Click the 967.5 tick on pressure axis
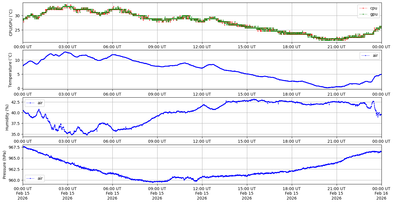Image resolution: width=393 pixels, height=203 pixels. coord(14,147)
